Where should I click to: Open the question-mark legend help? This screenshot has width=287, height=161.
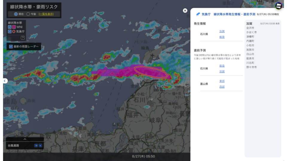point(23,38)
